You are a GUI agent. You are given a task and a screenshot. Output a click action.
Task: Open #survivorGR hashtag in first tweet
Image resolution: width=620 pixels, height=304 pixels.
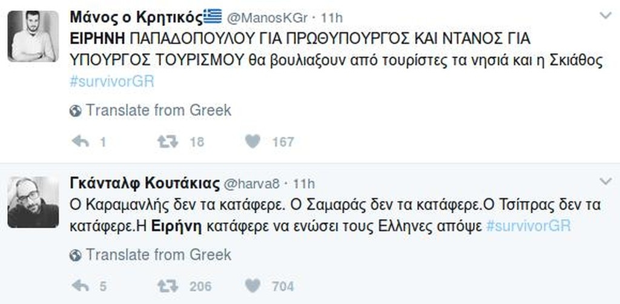tap(113, 81)
